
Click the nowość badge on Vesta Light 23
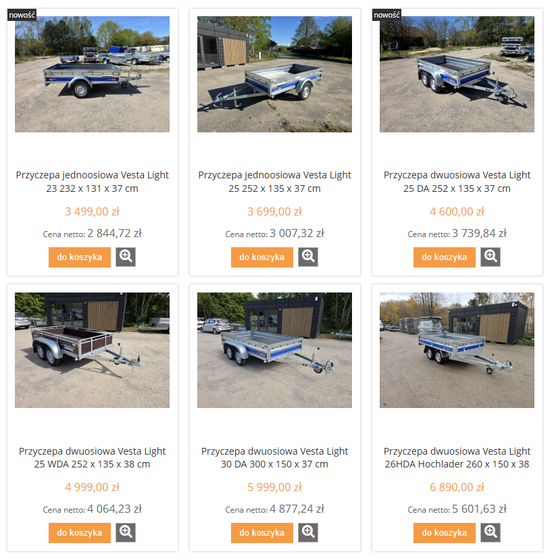(22, 15)
